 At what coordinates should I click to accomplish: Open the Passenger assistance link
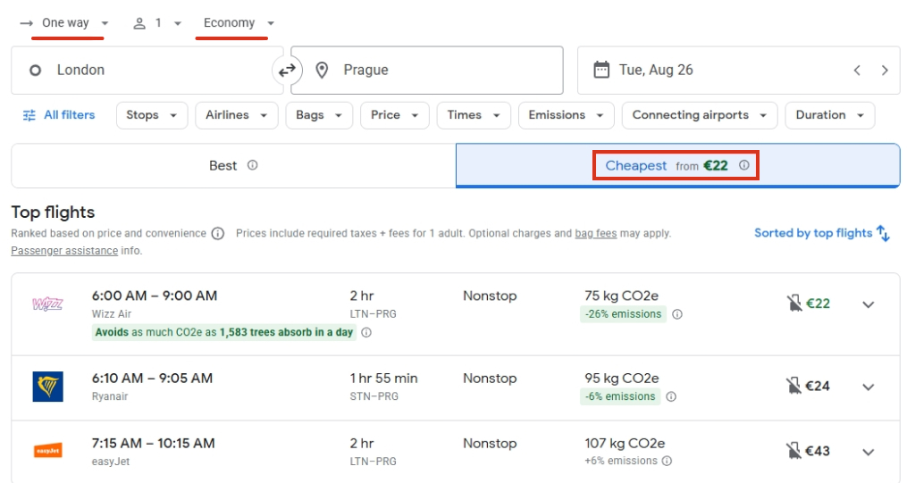point(64,251)
